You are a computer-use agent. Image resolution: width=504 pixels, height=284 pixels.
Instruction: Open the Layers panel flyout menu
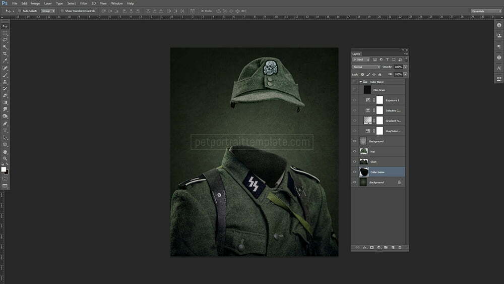(406, 53)
